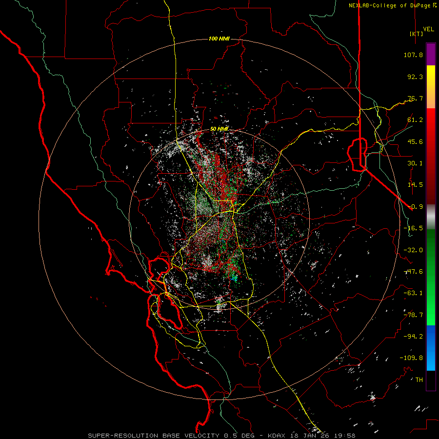This screenshot has width=439, height=439.
Task: Click the -94.2 velocity scale value
Action: (x=413, y=337)
